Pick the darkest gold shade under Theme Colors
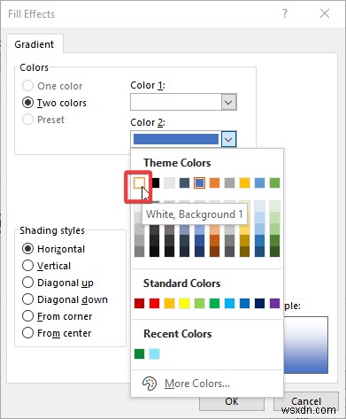This screenshot has height=419, width=346. click(x=244, y=252)
